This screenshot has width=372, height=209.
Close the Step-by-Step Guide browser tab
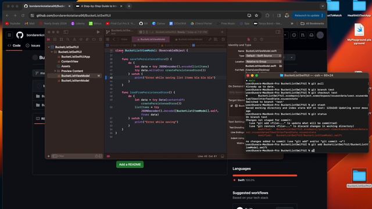[x=121, y=6]
